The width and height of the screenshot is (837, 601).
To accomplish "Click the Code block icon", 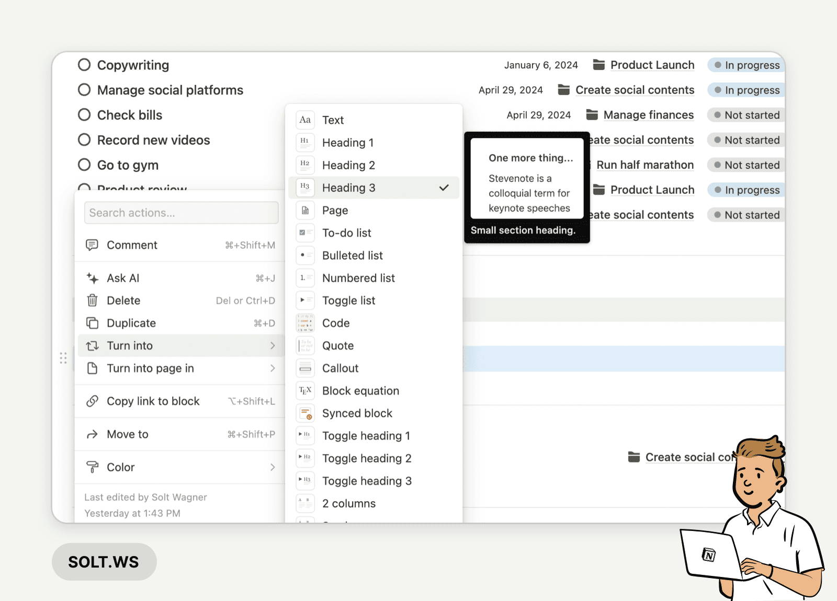I will coord(305,323).
